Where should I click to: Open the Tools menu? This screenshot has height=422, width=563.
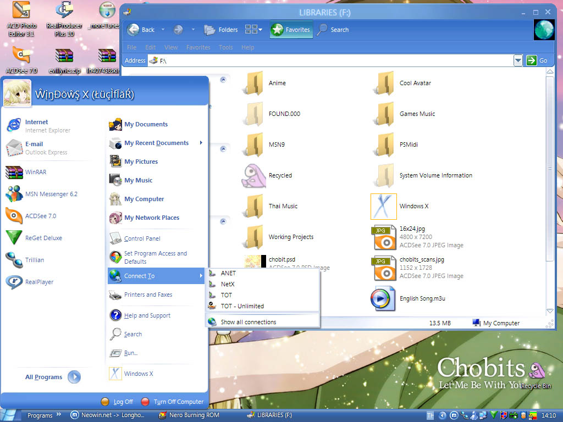[226, 47]
